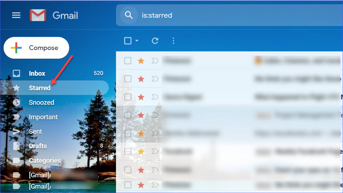343x193 pixels.
Task: Click the Drafts document icon
Action: pos(17,146)
